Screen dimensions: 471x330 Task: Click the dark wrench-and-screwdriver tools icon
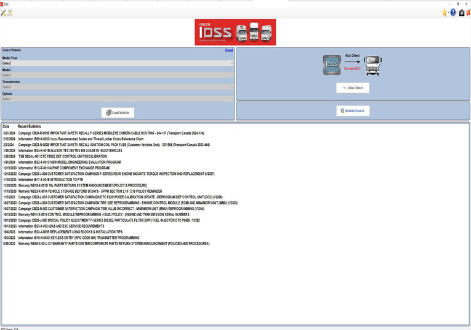pos(3,12)
